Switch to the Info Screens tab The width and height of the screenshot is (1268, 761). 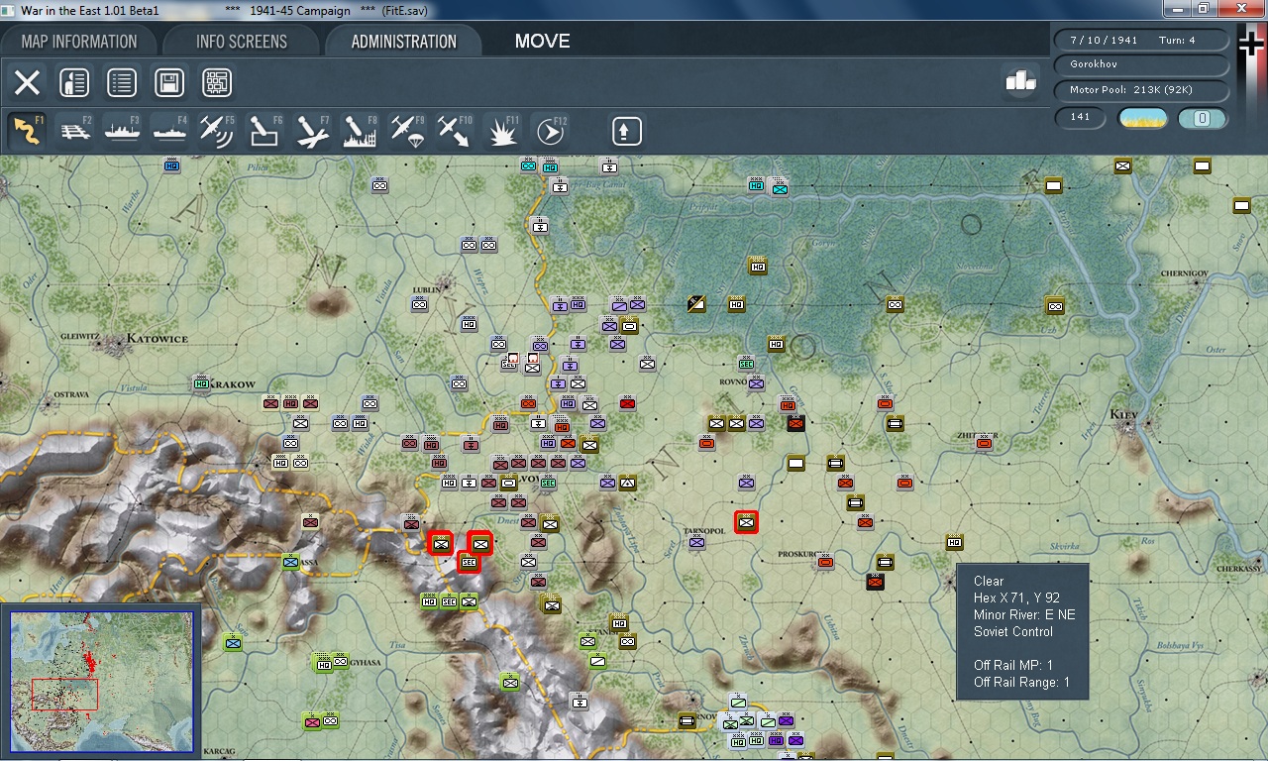pyautogui.click(x=242, y=42)
